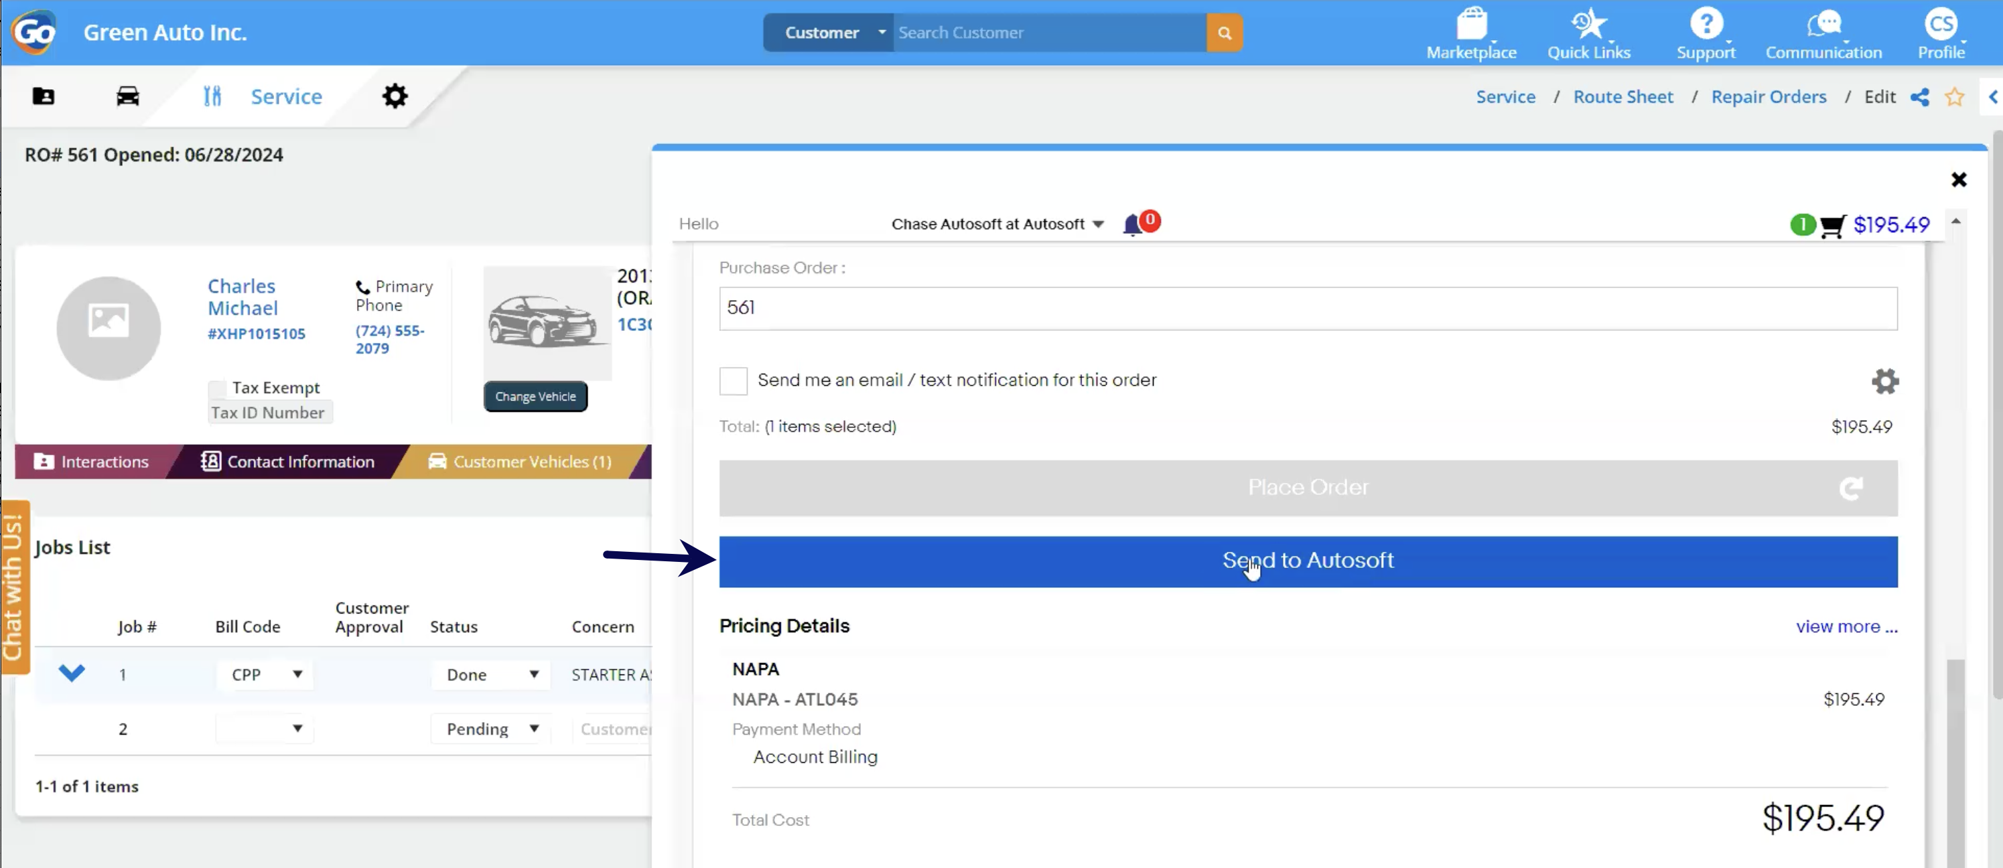
Task: Open the Marketplace shopping bag icon
Action: pos(1471,23)
